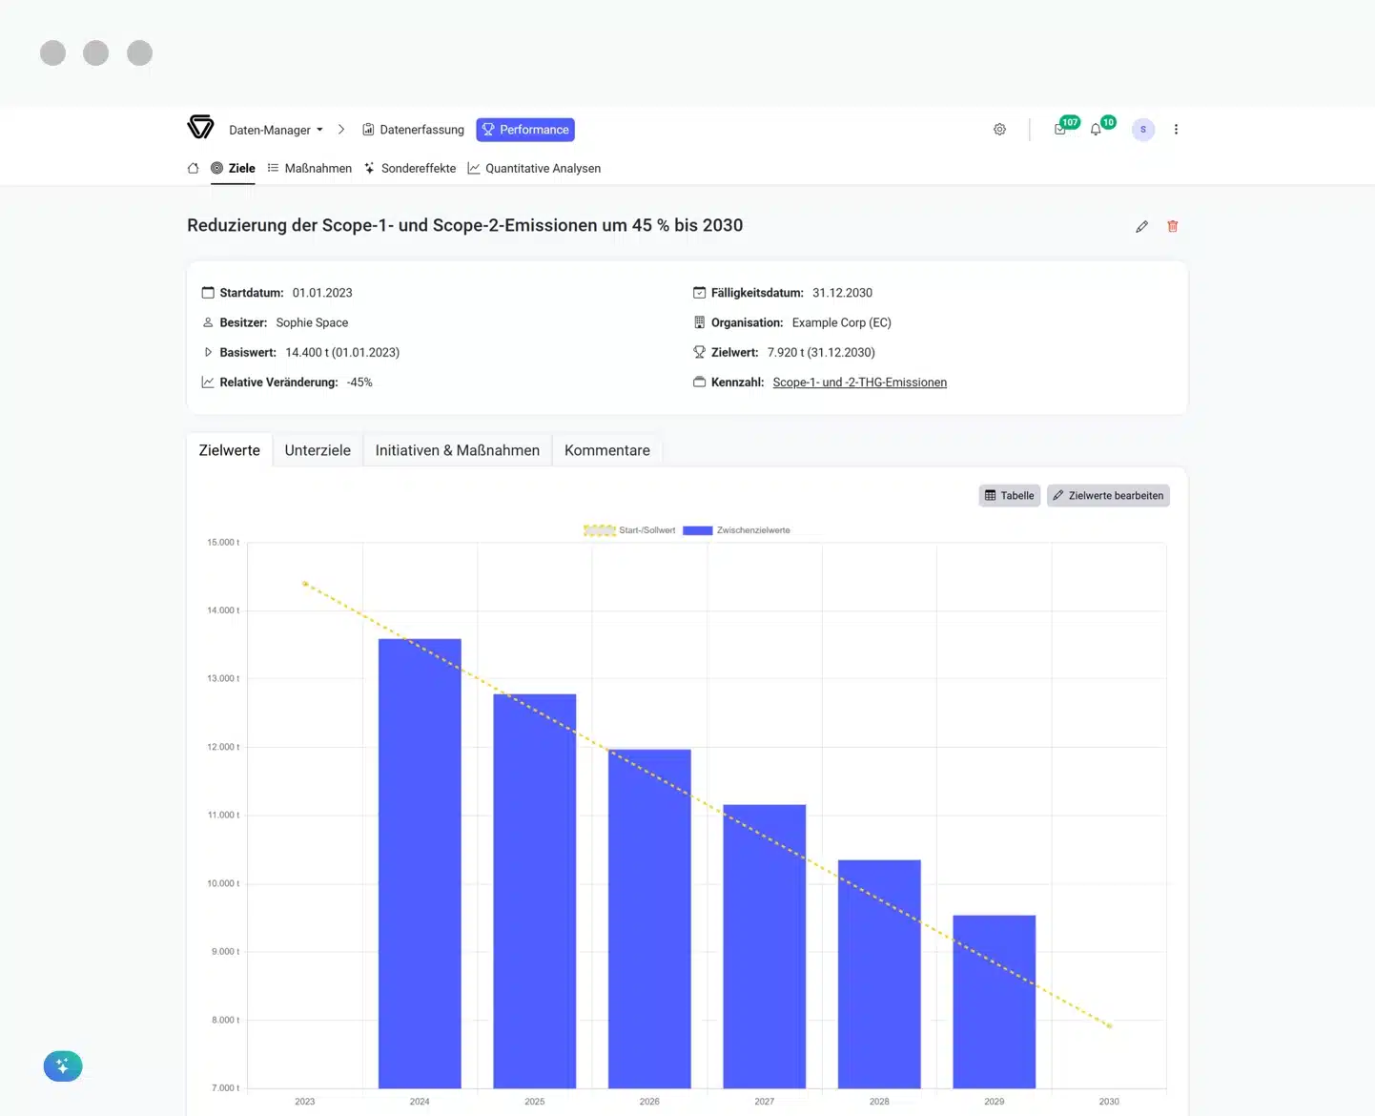This screenshot has width=1375, height=1116.
Task: Click the 2023 start point of dashed line
Action: 305,583
